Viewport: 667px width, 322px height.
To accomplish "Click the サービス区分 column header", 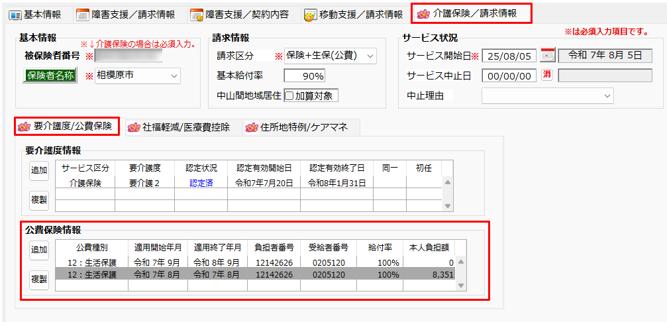I will click(85, 168).
